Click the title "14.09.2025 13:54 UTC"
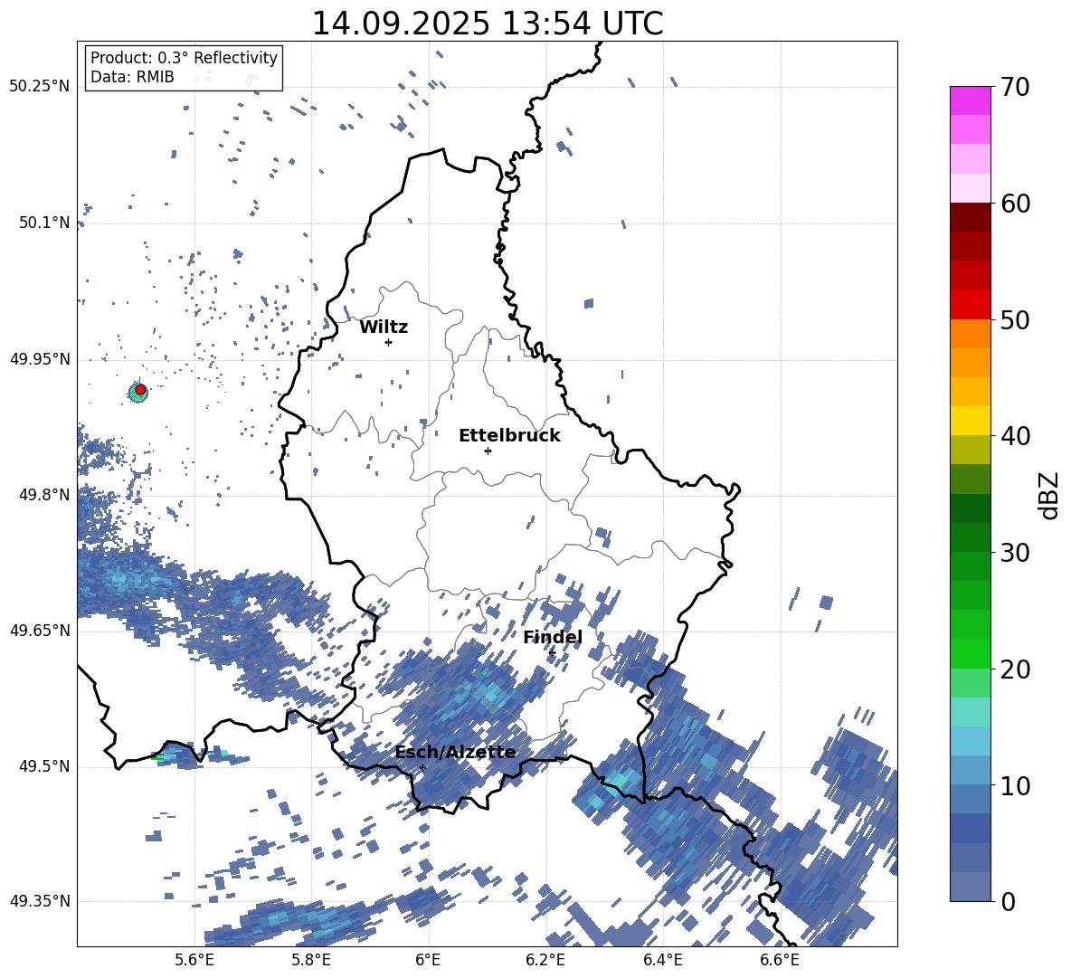1071x978 pixels. click(487, 24)
